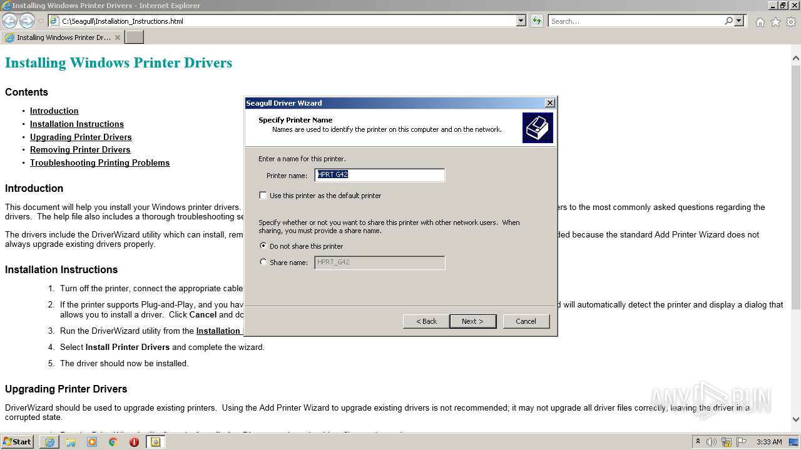Click the page icon in the address bar
The width and height of the screenshot is (801, 450).
tap(54, 21)
